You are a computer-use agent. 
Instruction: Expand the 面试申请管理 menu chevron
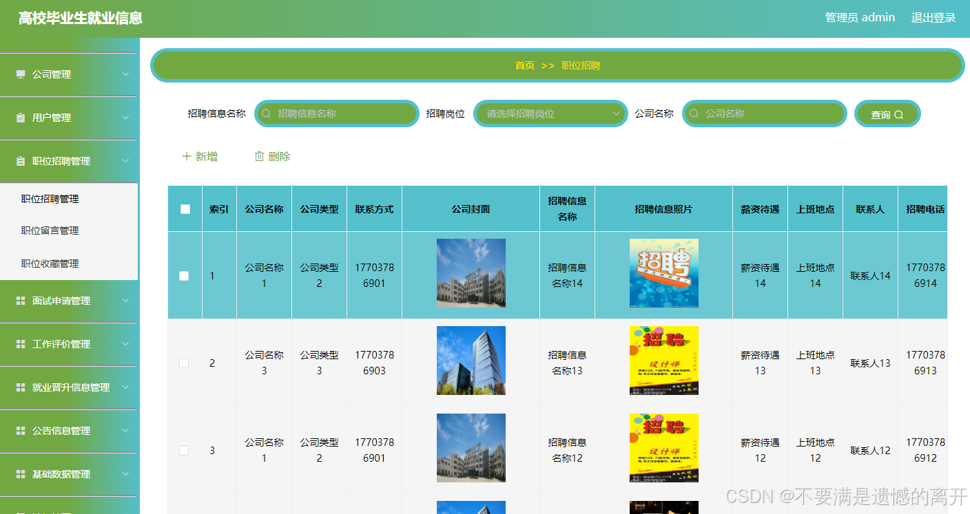pyautogui.click(x=125, y=301)
